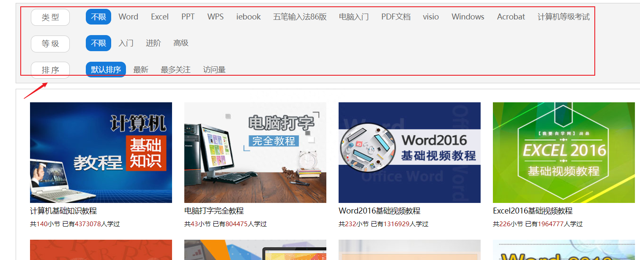Sort courses by 最多关注
This screenshot has width=640, height=260.
click(x=175, y=70)
